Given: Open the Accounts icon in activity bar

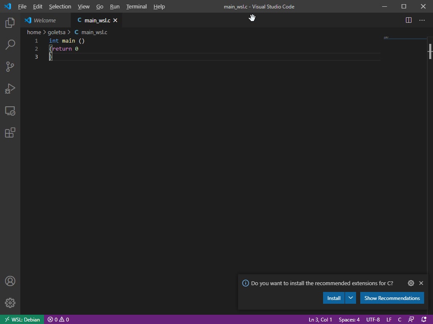Looking at the screenshot, I should coord(10,281).
